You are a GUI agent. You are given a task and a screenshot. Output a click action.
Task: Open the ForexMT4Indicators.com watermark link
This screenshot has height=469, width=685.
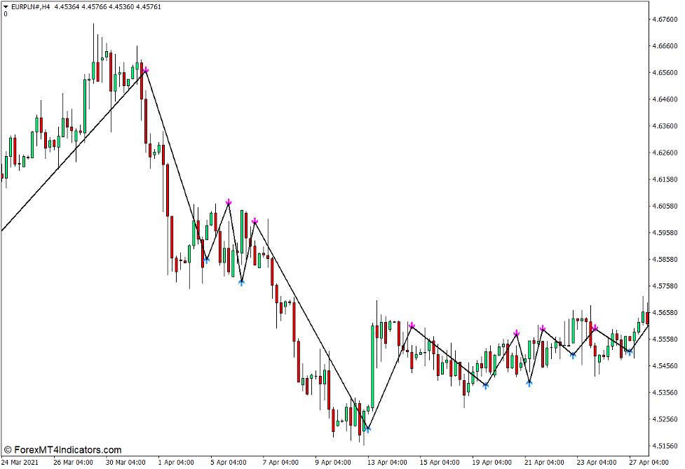click(62, 450)
